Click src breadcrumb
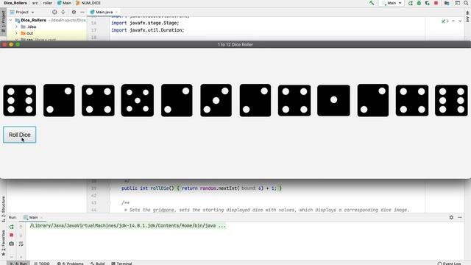This screenshot has width=471, height=265. pos(35,3)
